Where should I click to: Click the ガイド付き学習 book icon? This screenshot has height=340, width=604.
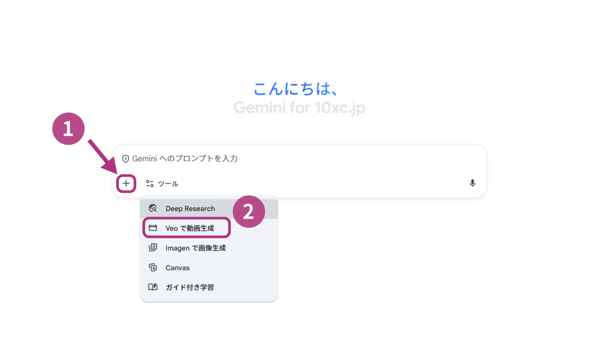coord(153,287)
